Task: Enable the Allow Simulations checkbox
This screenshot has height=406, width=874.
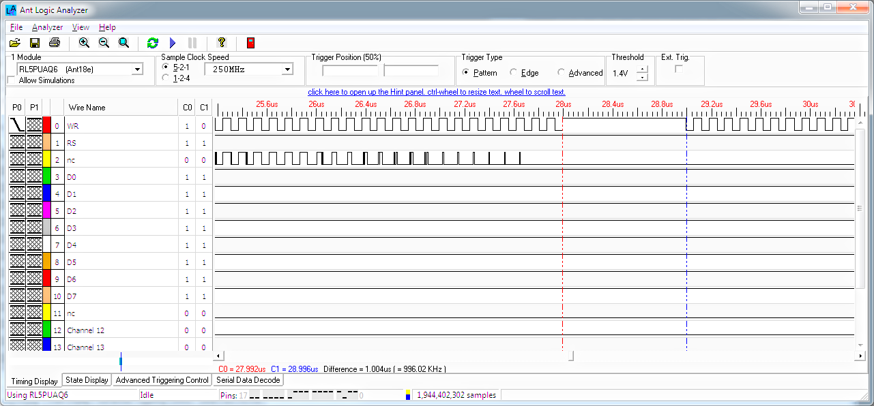Action: pyautogui.click(x=12, y=80)
